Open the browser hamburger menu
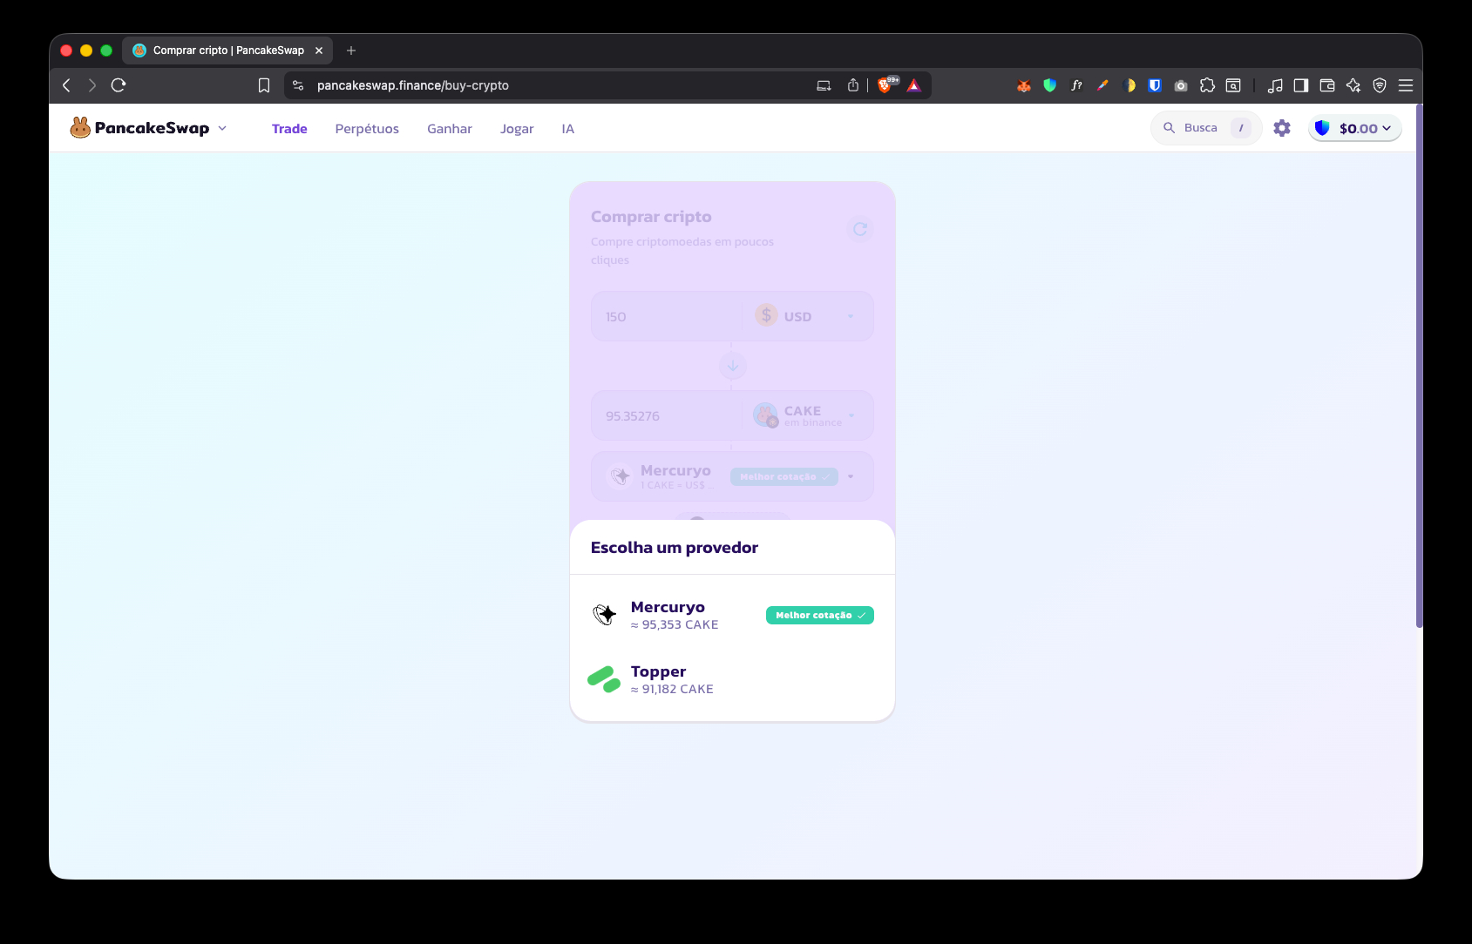 [x=1406, y=85]
